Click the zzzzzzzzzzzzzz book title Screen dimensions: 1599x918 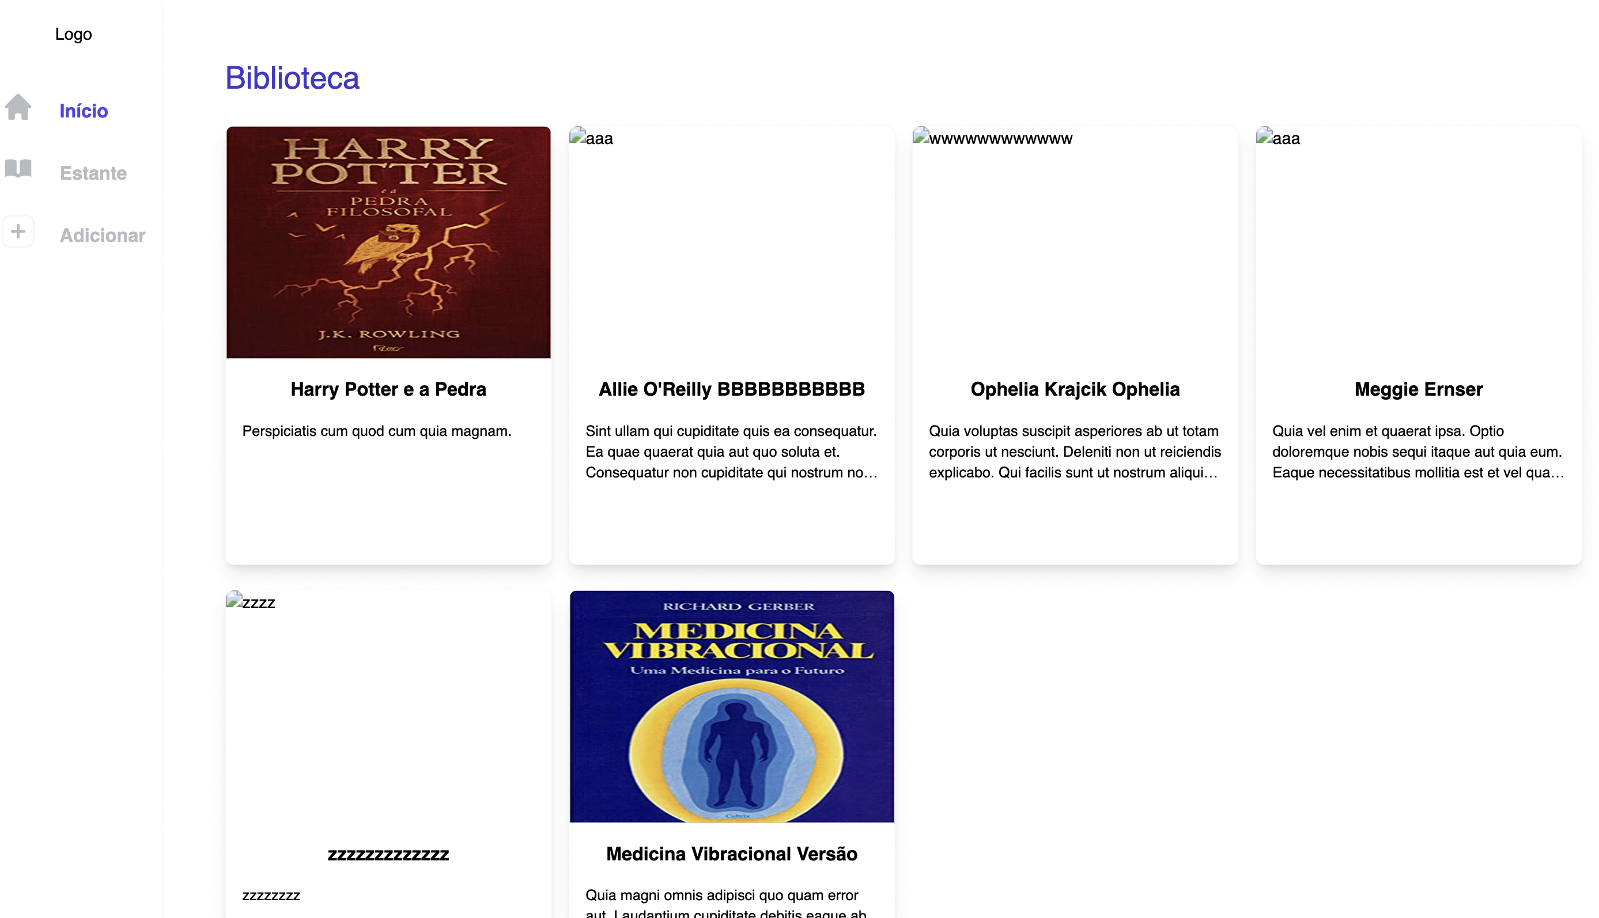coord(388,853)
